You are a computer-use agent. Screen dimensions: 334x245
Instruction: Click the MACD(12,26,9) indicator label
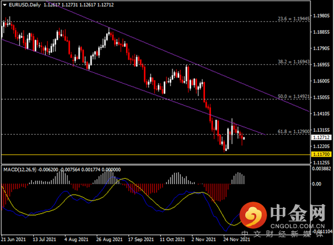tap(20, 170)
